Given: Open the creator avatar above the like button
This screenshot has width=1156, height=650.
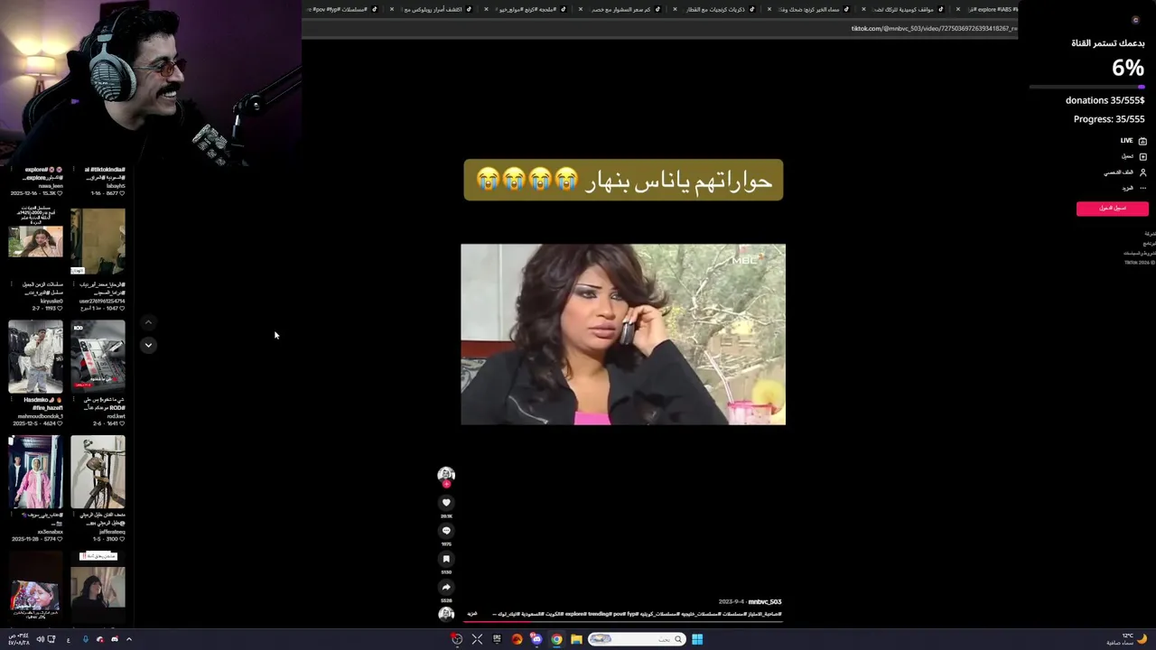Looking at the screenshot, I should pyautogui.click(x=446, y=474).
